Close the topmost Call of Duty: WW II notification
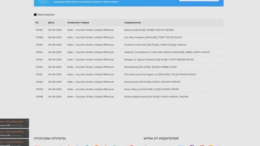The width and height of the screenshot is (260, 146). [27, 121]
